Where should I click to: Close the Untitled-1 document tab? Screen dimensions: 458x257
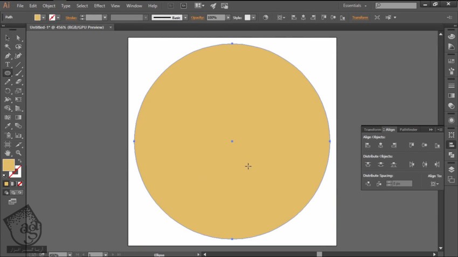(110, 27)
